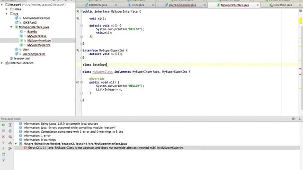Click first red error stripe mark on scrollbar
The height and width of the screenshot is (170, 303).
(x=300, y=68)
